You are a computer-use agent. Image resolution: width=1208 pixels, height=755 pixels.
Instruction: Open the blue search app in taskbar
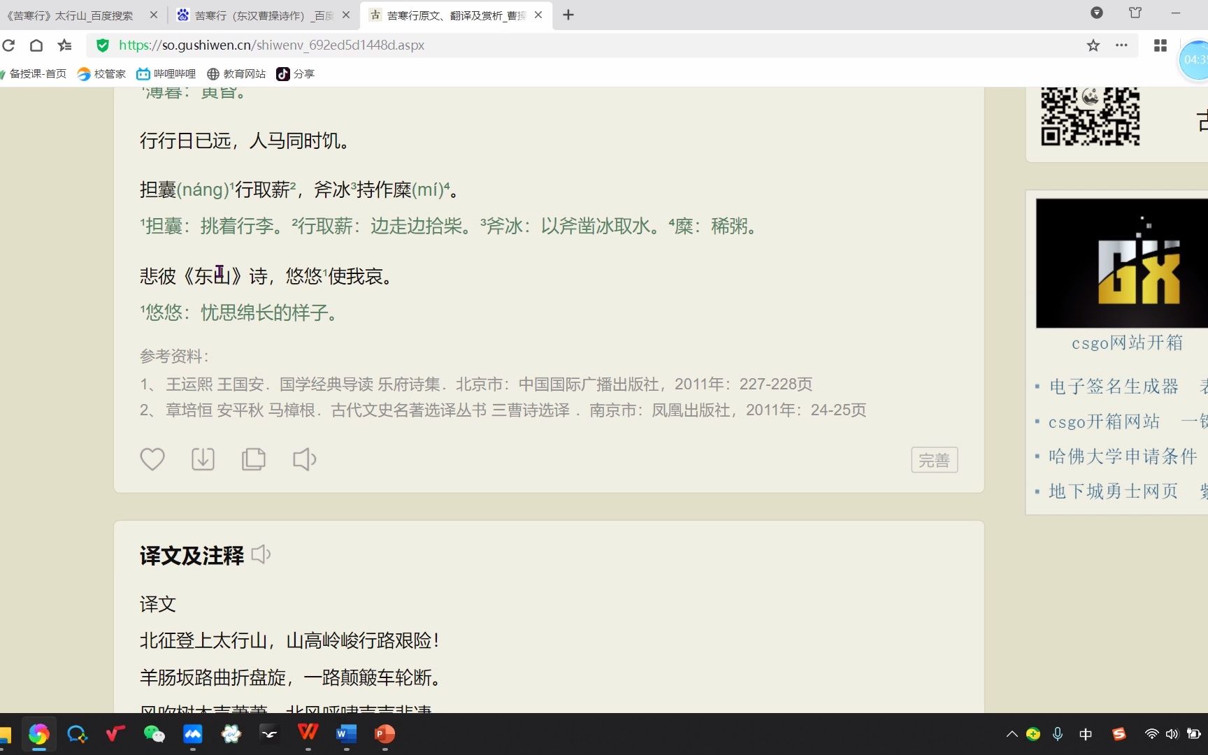point(77,734)
